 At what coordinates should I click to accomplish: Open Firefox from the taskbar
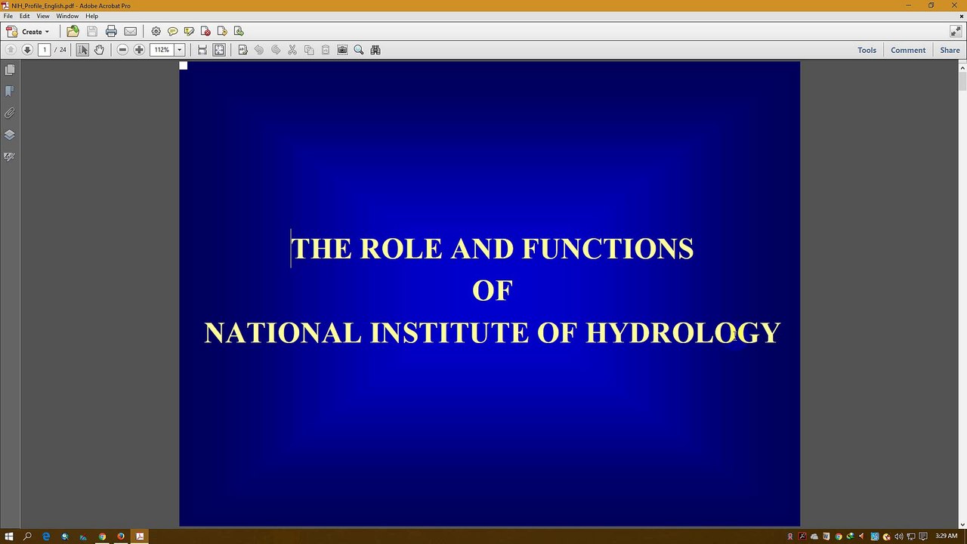pos(121,536)
